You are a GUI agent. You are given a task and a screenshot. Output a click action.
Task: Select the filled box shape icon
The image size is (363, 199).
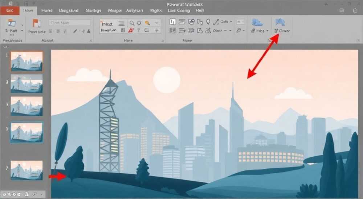point(173,22)
